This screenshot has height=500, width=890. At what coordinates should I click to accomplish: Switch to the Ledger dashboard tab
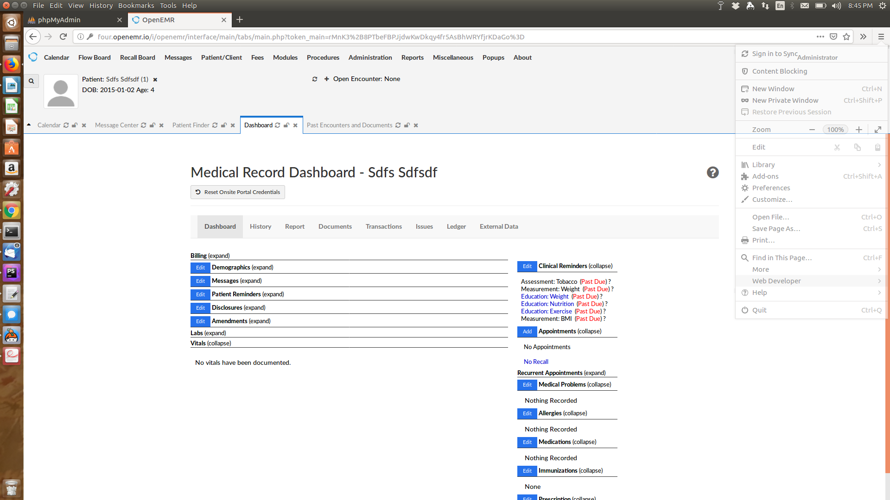click(456, 226)
